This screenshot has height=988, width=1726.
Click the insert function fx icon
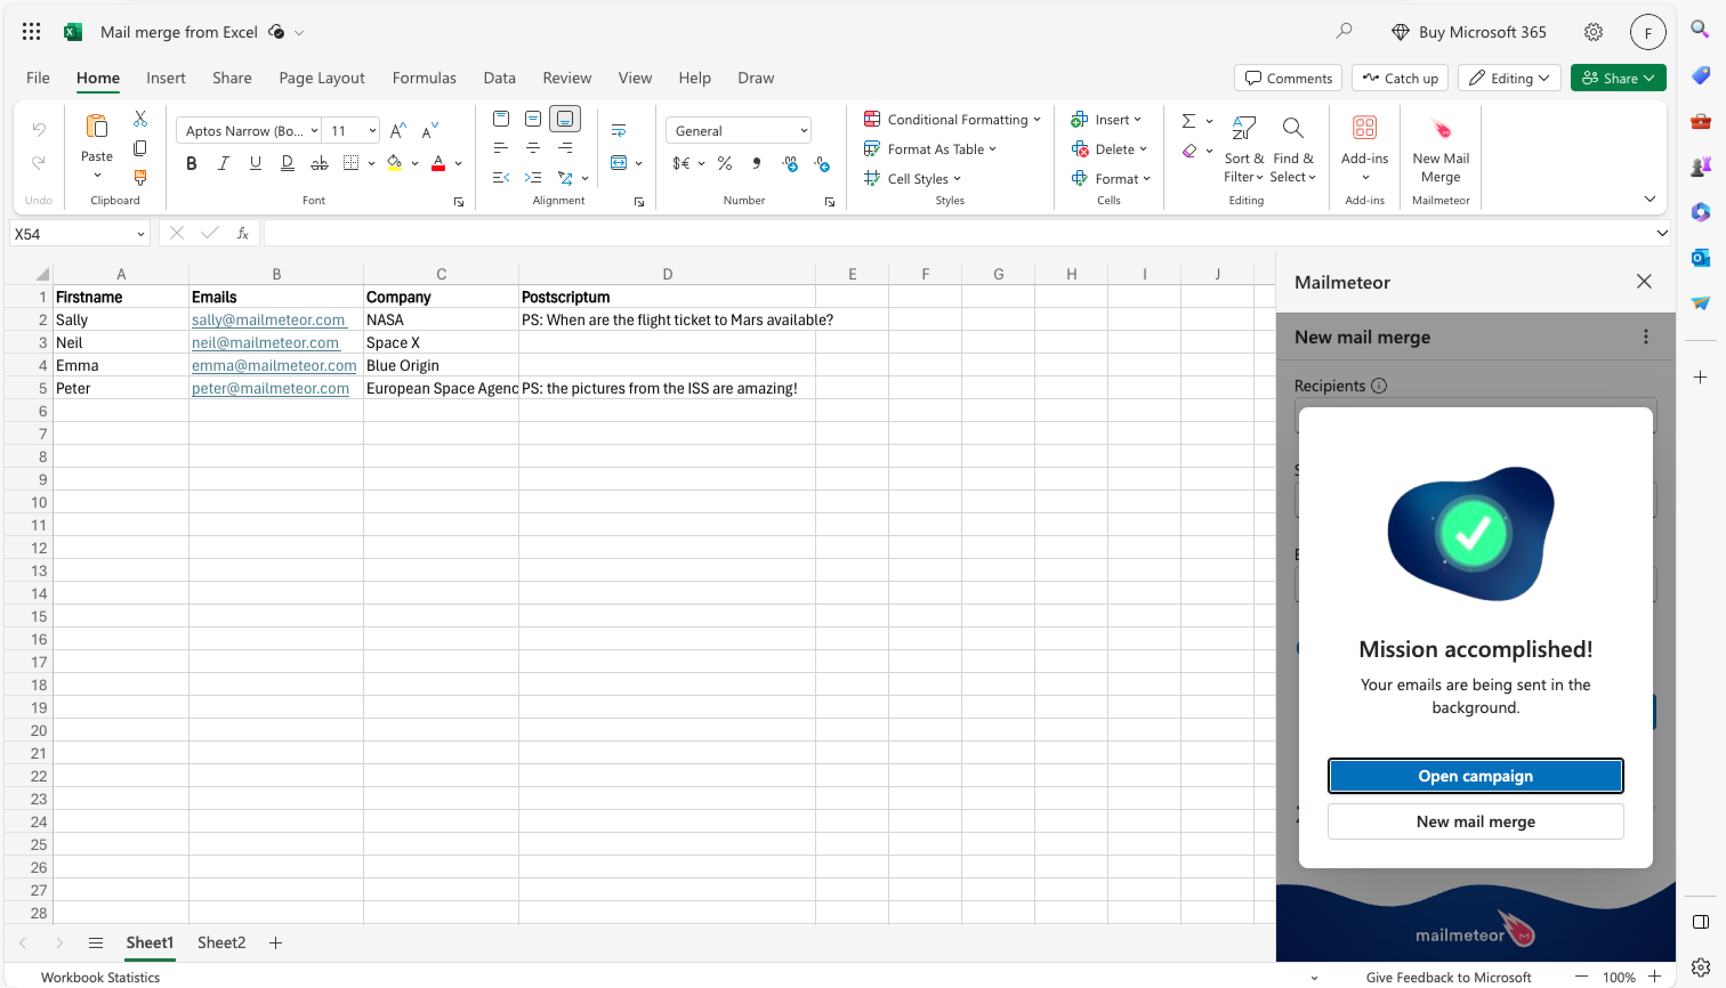(243, 233)
